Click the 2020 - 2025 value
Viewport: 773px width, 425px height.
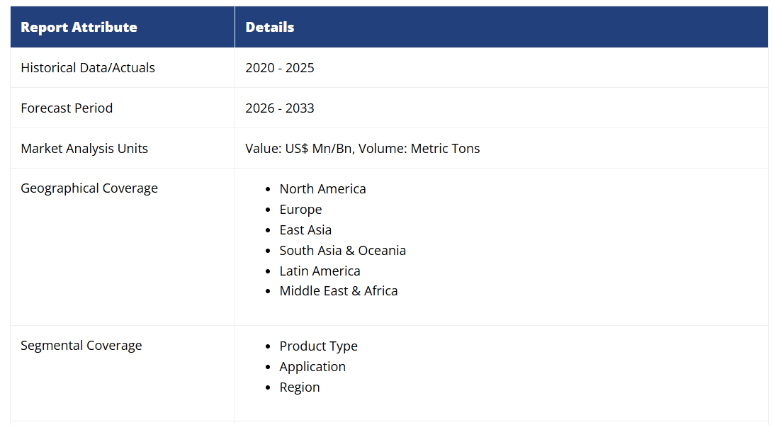tap(280, 68)
